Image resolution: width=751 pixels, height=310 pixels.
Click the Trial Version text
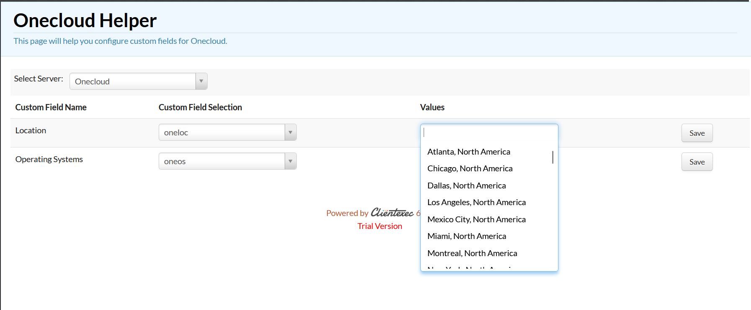pyautogui.click(x=380, y=226)
